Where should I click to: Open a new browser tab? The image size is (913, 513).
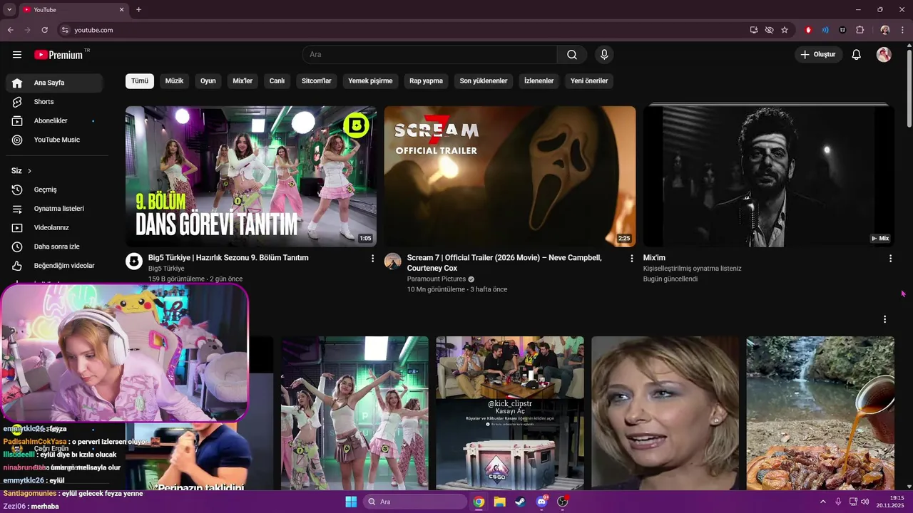point(138,10)
